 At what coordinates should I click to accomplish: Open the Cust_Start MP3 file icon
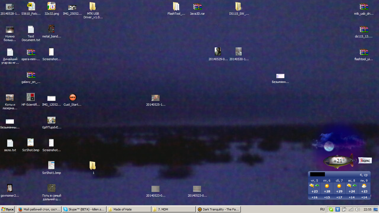tap(72, 98)
